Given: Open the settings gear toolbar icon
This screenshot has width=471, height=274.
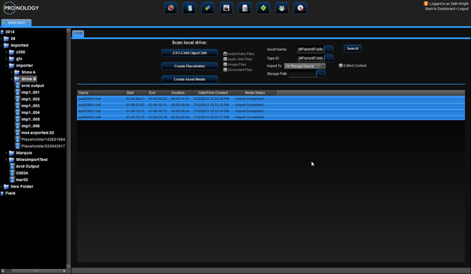Looking at the screenshot, I should point(301,8).
